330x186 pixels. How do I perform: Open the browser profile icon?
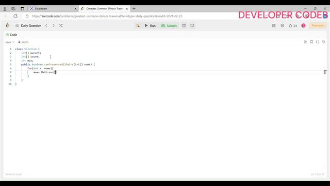(5, 9)
